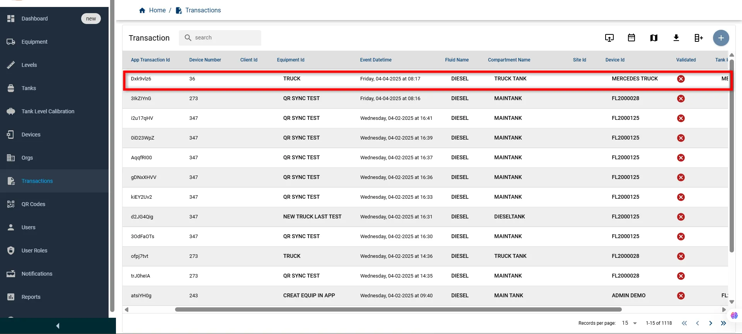Click ADMIN DEMO device cell
This screenshot has height=334, width=742.
[628, 296]
